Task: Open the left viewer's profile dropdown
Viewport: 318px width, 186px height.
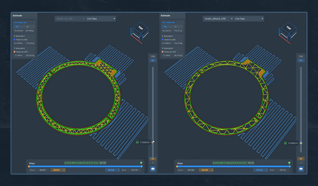Action: (x=70, y=19)
